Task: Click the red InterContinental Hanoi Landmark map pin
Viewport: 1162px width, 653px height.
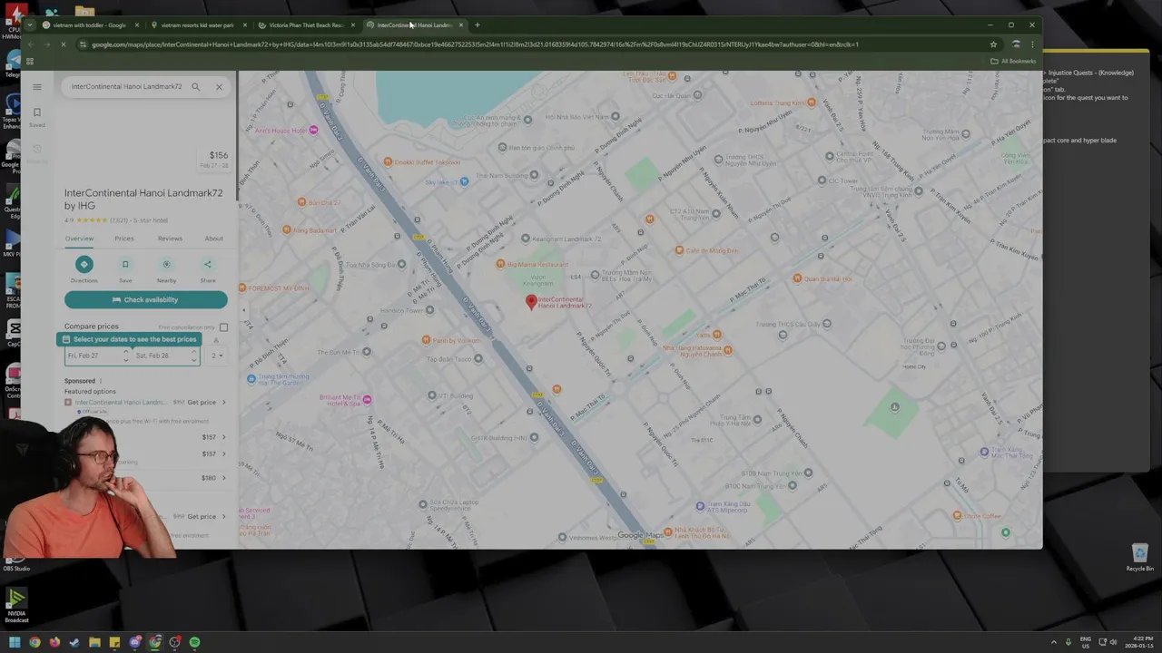Action: 532,302
